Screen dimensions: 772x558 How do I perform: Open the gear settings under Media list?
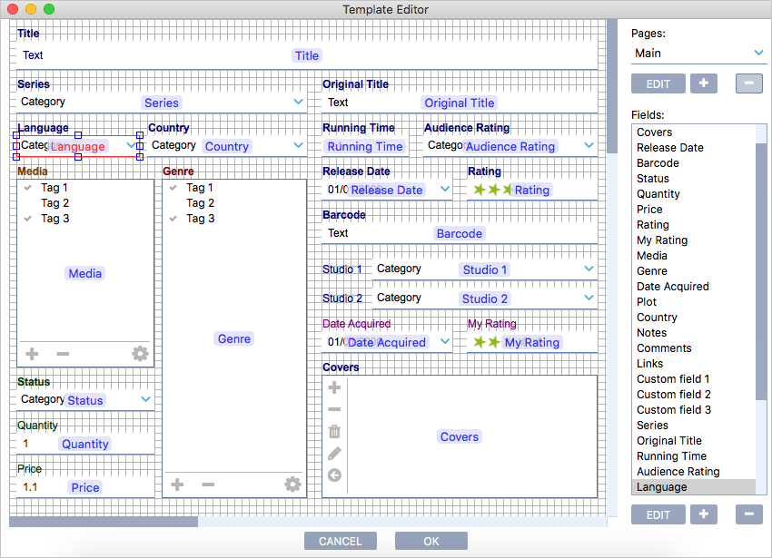pyautogui.click(x=140, y=354)
